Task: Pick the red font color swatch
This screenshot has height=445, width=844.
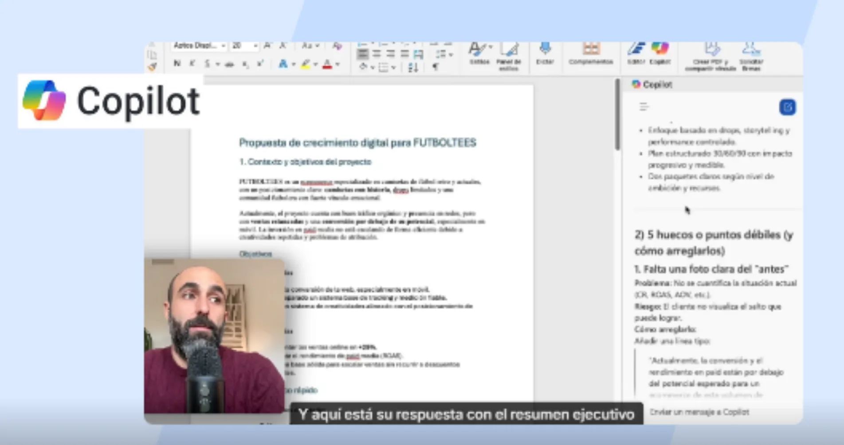Action: 327,65
